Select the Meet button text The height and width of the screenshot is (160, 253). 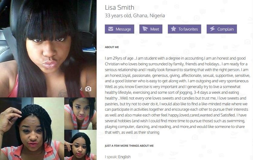(x=155, y=29)
